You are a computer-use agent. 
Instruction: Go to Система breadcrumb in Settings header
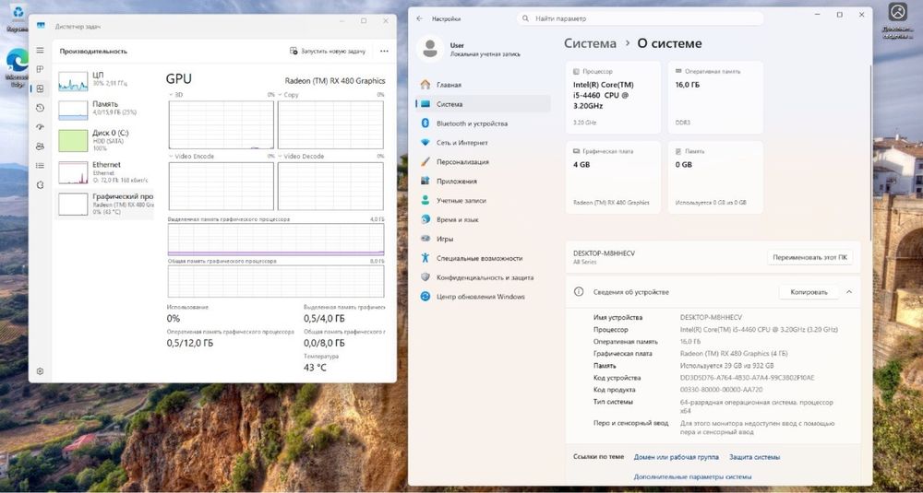tap(590, 43)
